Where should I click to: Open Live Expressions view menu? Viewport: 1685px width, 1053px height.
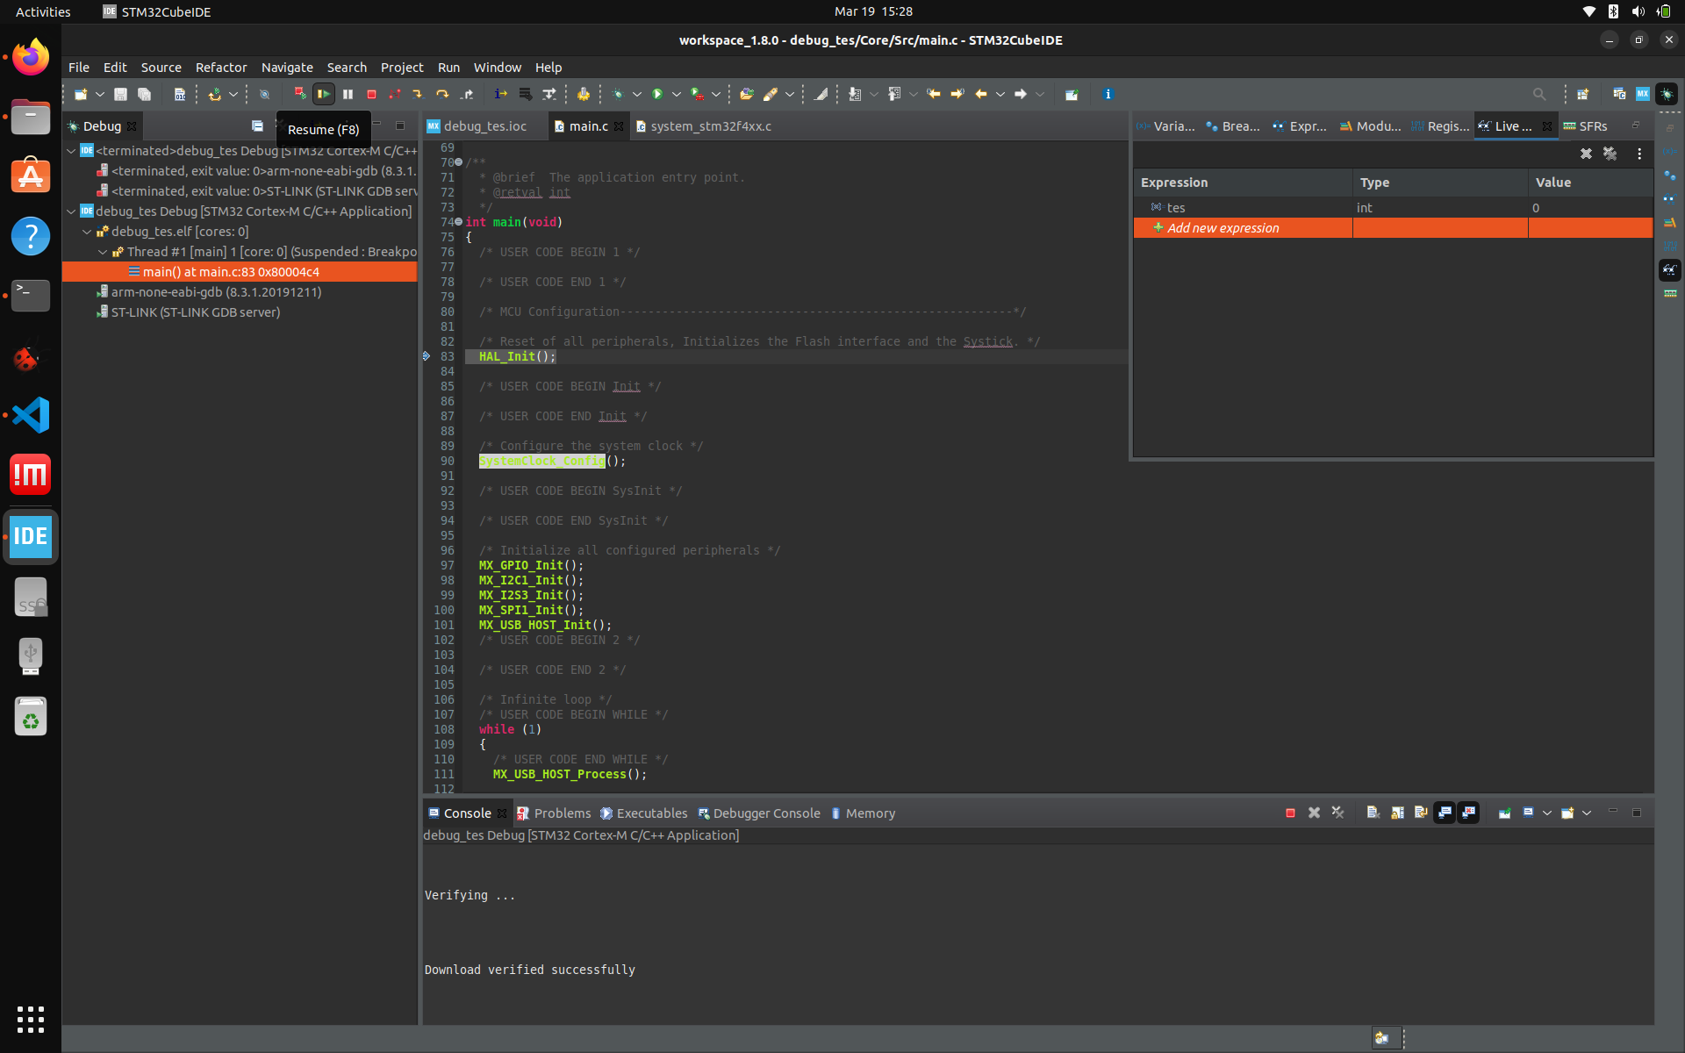pyautogui.click(x=1639, y=154)
